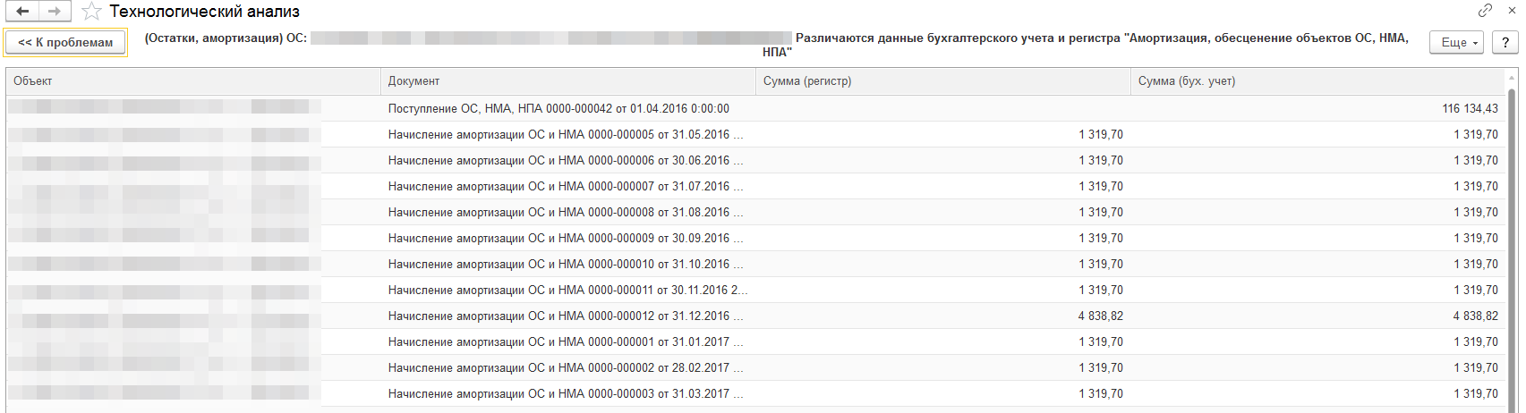1526x413 pixels.
Task: Click the "Сумма (регистр)" column header
Action: tap(942, 81)
